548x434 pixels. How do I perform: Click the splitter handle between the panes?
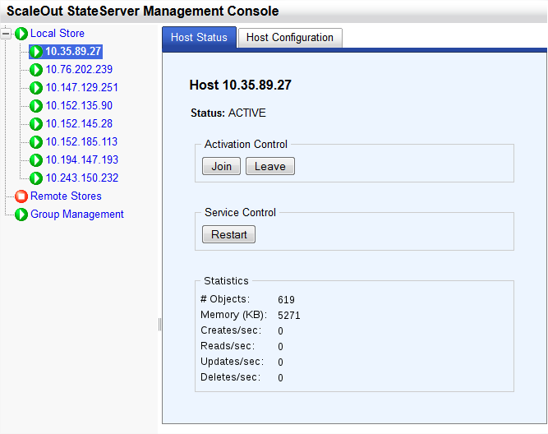coord(159,324)
